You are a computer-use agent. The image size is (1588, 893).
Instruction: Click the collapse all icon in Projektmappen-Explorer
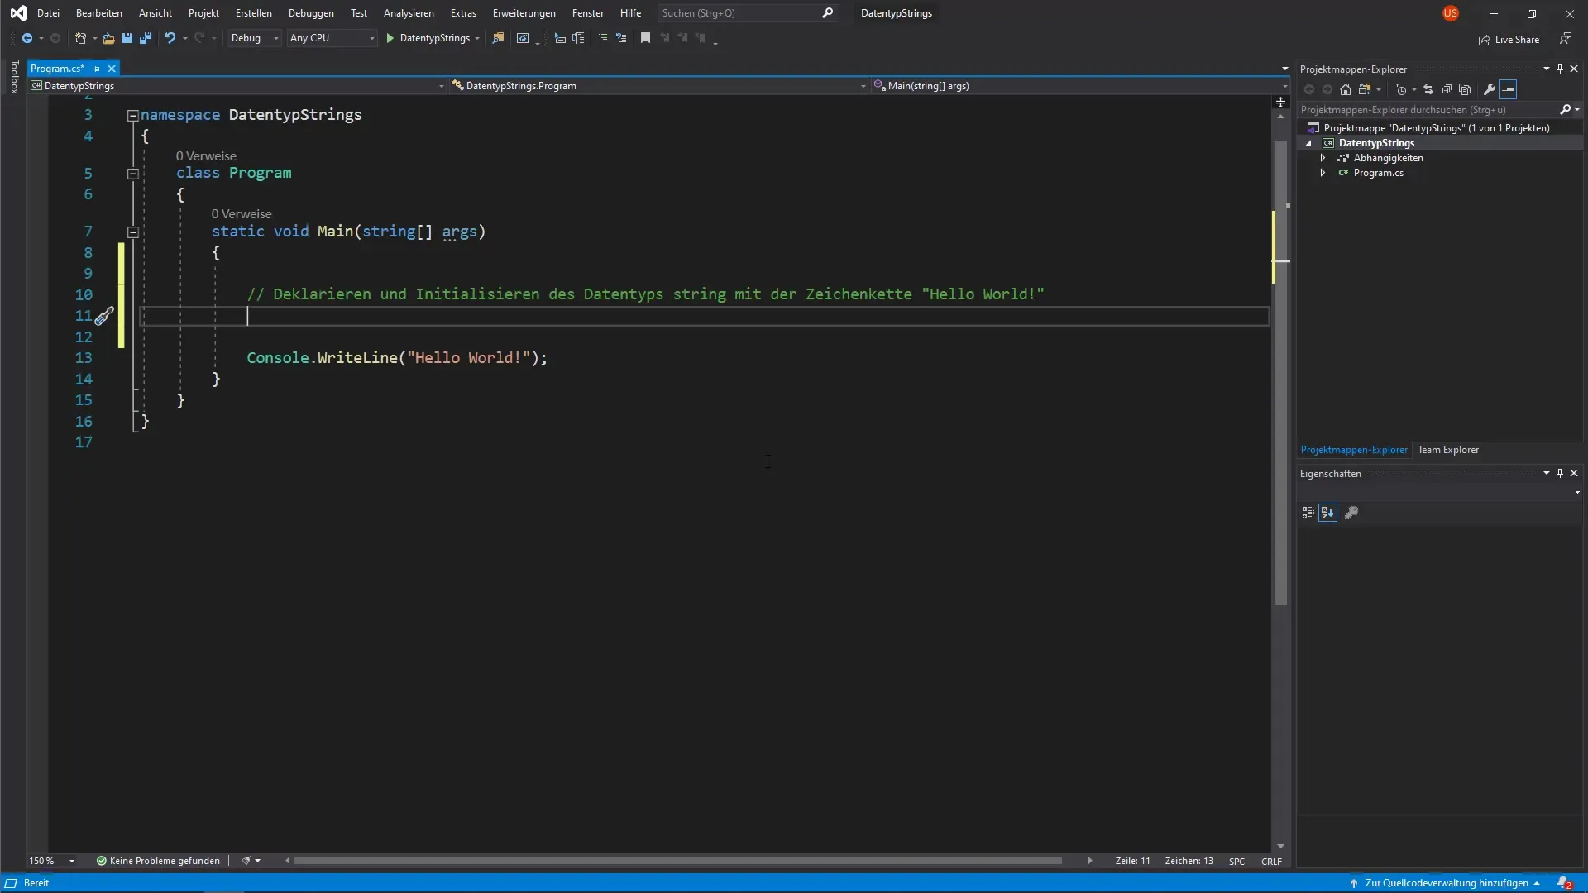pos(1447,89)
